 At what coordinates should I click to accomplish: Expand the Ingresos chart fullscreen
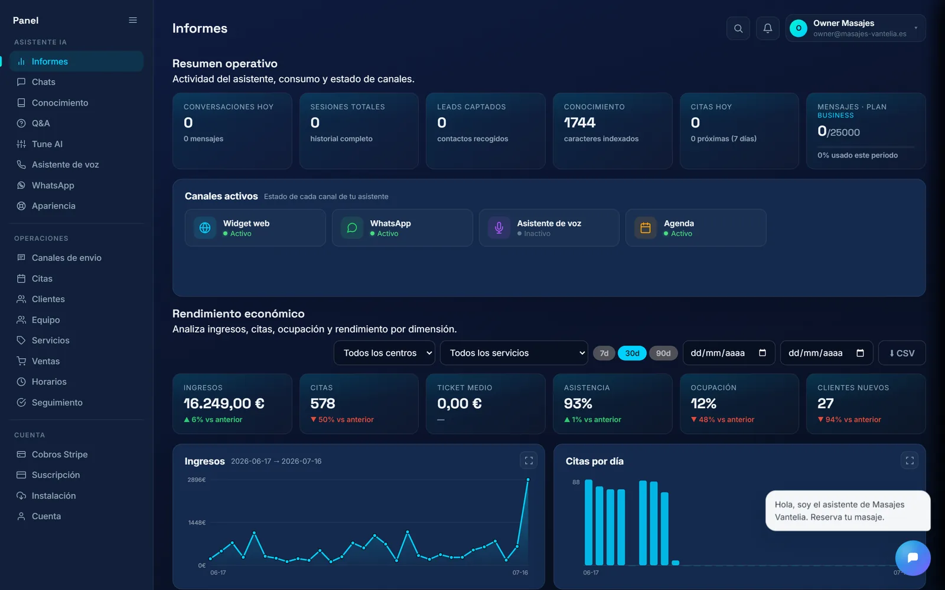click(x=529, y=460)
